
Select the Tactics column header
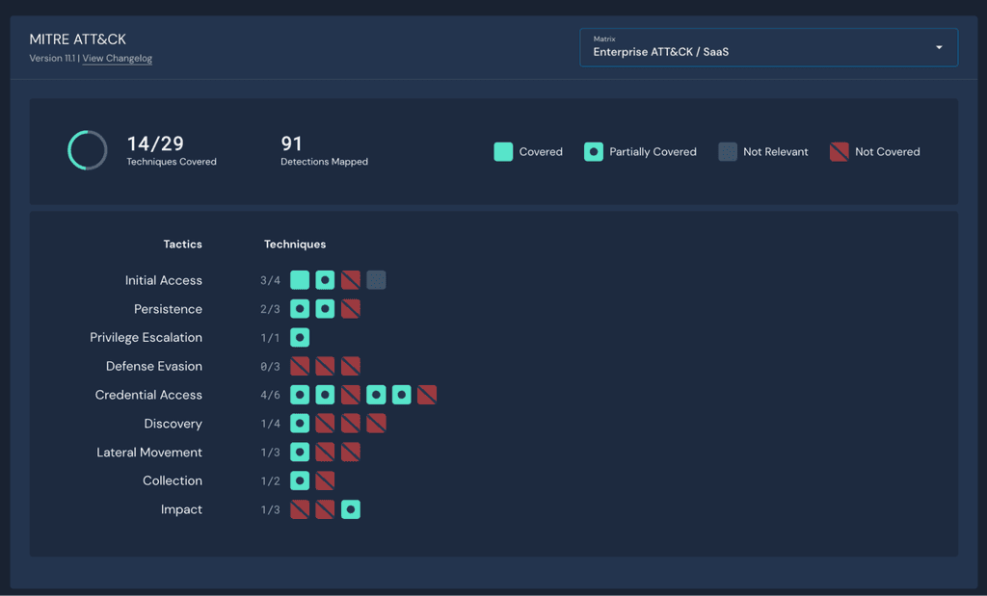click(x=182, y=244)
